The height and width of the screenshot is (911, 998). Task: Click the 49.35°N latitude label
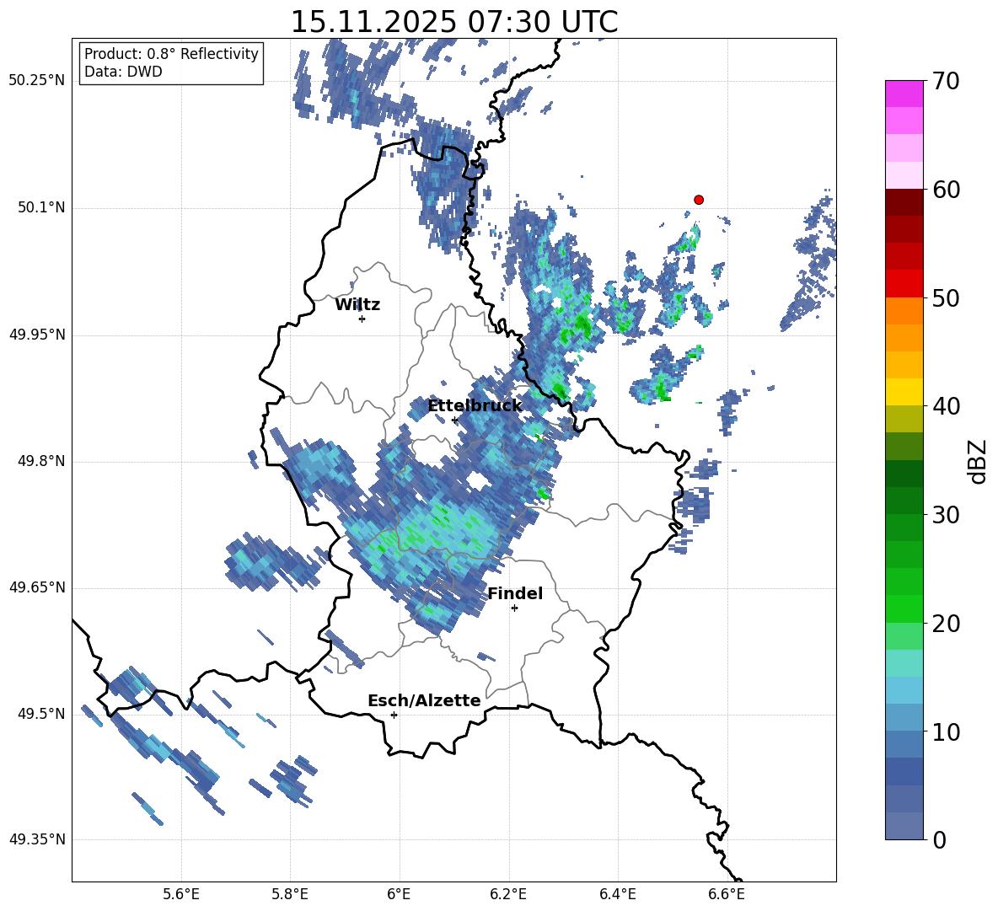(x=37, y=839)
